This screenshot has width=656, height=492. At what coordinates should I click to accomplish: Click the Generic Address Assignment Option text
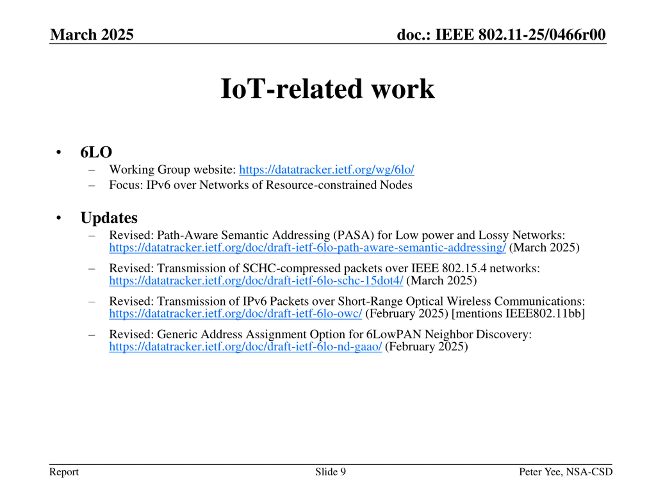click(320, 334)
